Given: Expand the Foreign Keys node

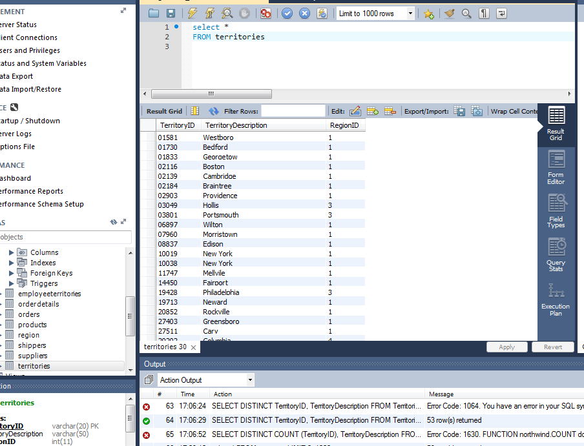Looking at the screenshot, I should 11,274.
